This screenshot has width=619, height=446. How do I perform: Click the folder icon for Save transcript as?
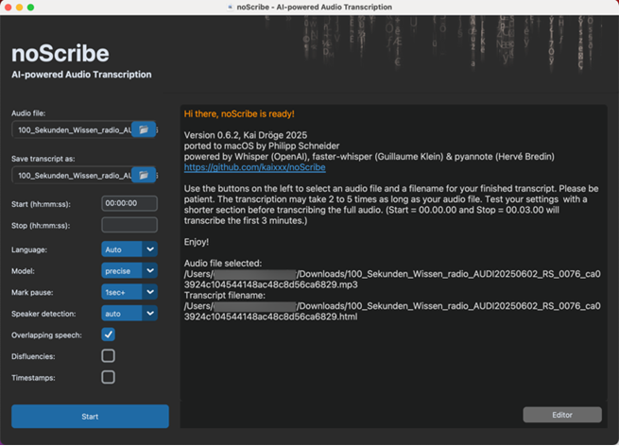(144, 175)
